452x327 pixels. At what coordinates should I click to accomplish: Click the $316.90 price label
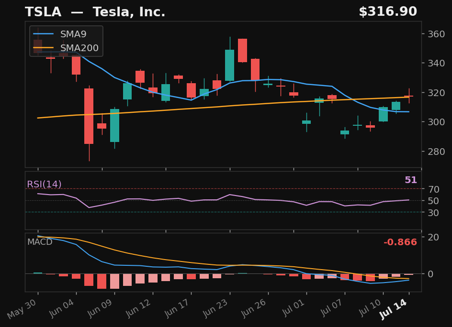click(388, 12)
